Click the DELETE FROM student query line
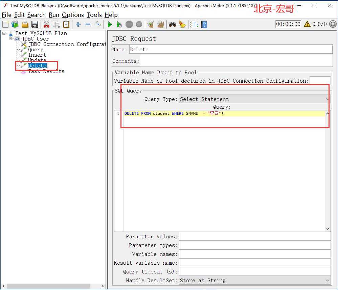Screen dimensions: 338x290 coord(224,113)
